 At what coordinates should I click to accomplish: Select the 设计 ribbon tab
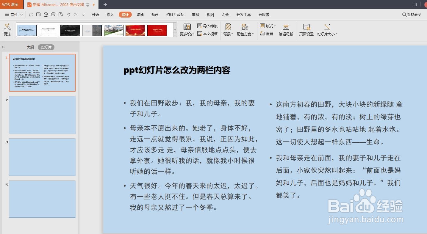point(125,15)
